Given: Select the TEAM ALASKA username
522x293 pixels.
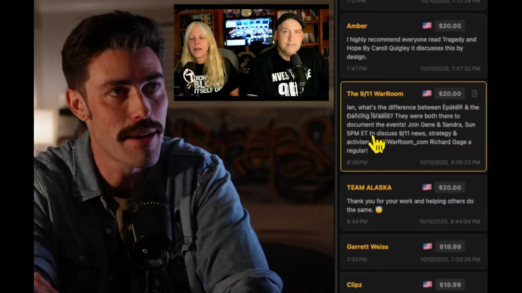Looking at the screenshot, I should click(369, 187).
